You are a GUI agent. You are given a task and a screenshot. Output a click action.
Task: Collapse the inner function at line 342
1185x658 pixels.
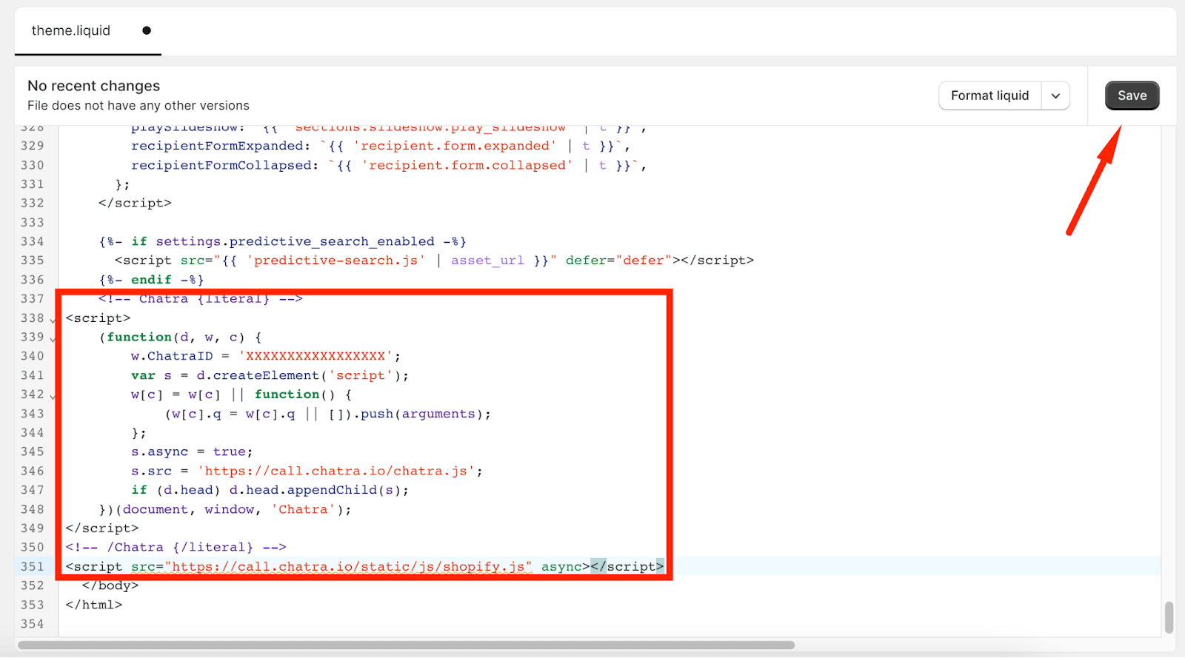[53, 396]
